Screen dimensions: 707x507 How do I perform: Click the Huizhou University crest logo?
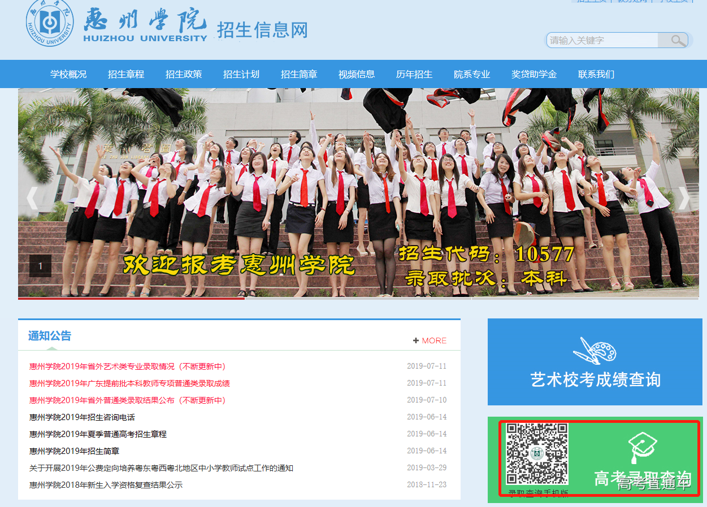coord(49,23)
